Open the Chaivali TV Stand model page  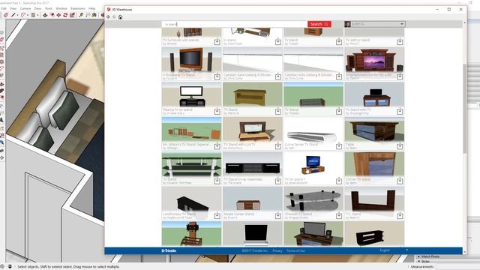tap(298, 214)
